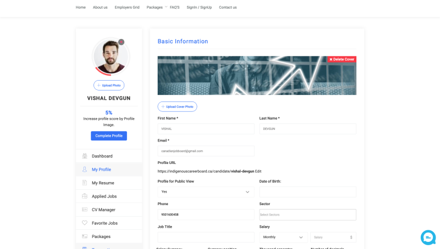The image size is (440, 249).
Task: Click the First Name input field
Action: click(x=206, y=128)
